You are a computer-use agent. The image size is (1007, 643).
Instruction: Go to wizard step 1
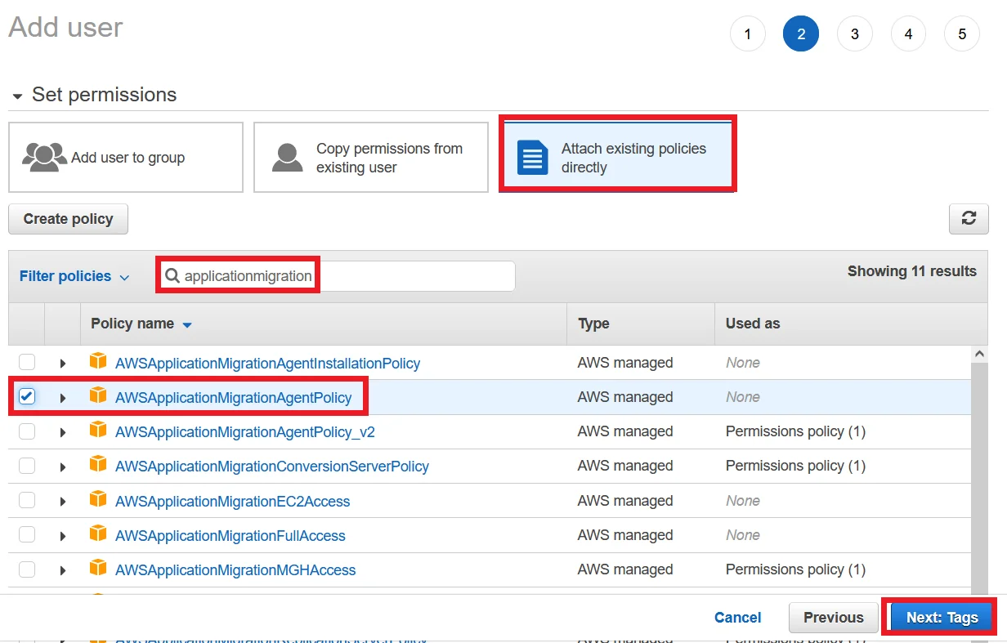[x=747, y=34]
